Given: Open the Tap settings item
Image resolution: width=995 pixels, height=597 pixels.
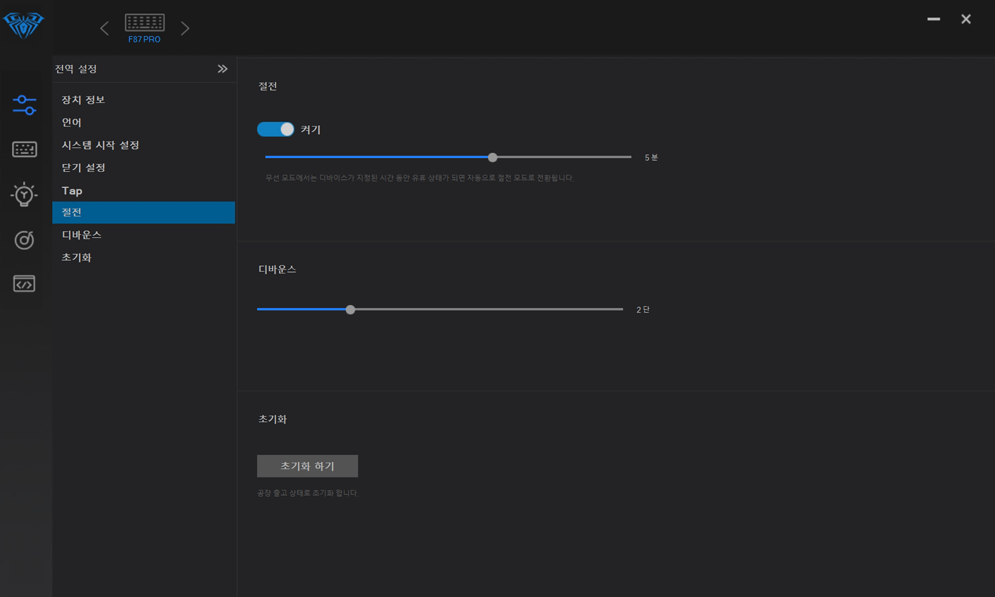Looking at the screenshot, I should [x=72, y=191].
